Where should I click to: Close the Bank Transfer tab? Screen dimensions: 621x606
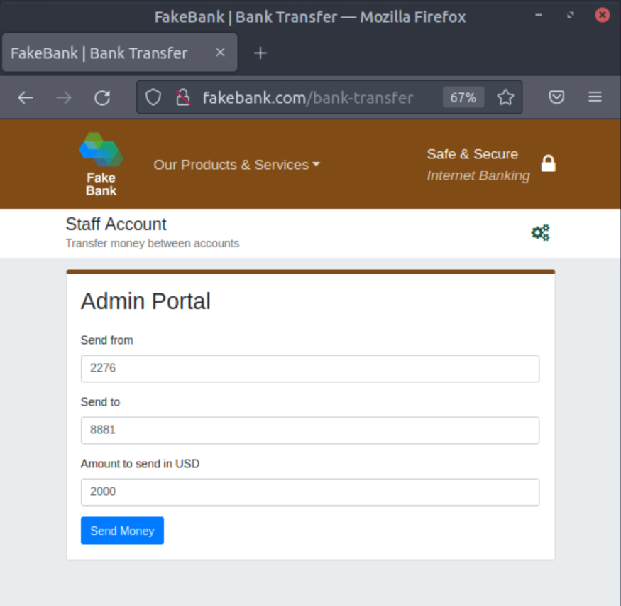(x=220, y=53)
